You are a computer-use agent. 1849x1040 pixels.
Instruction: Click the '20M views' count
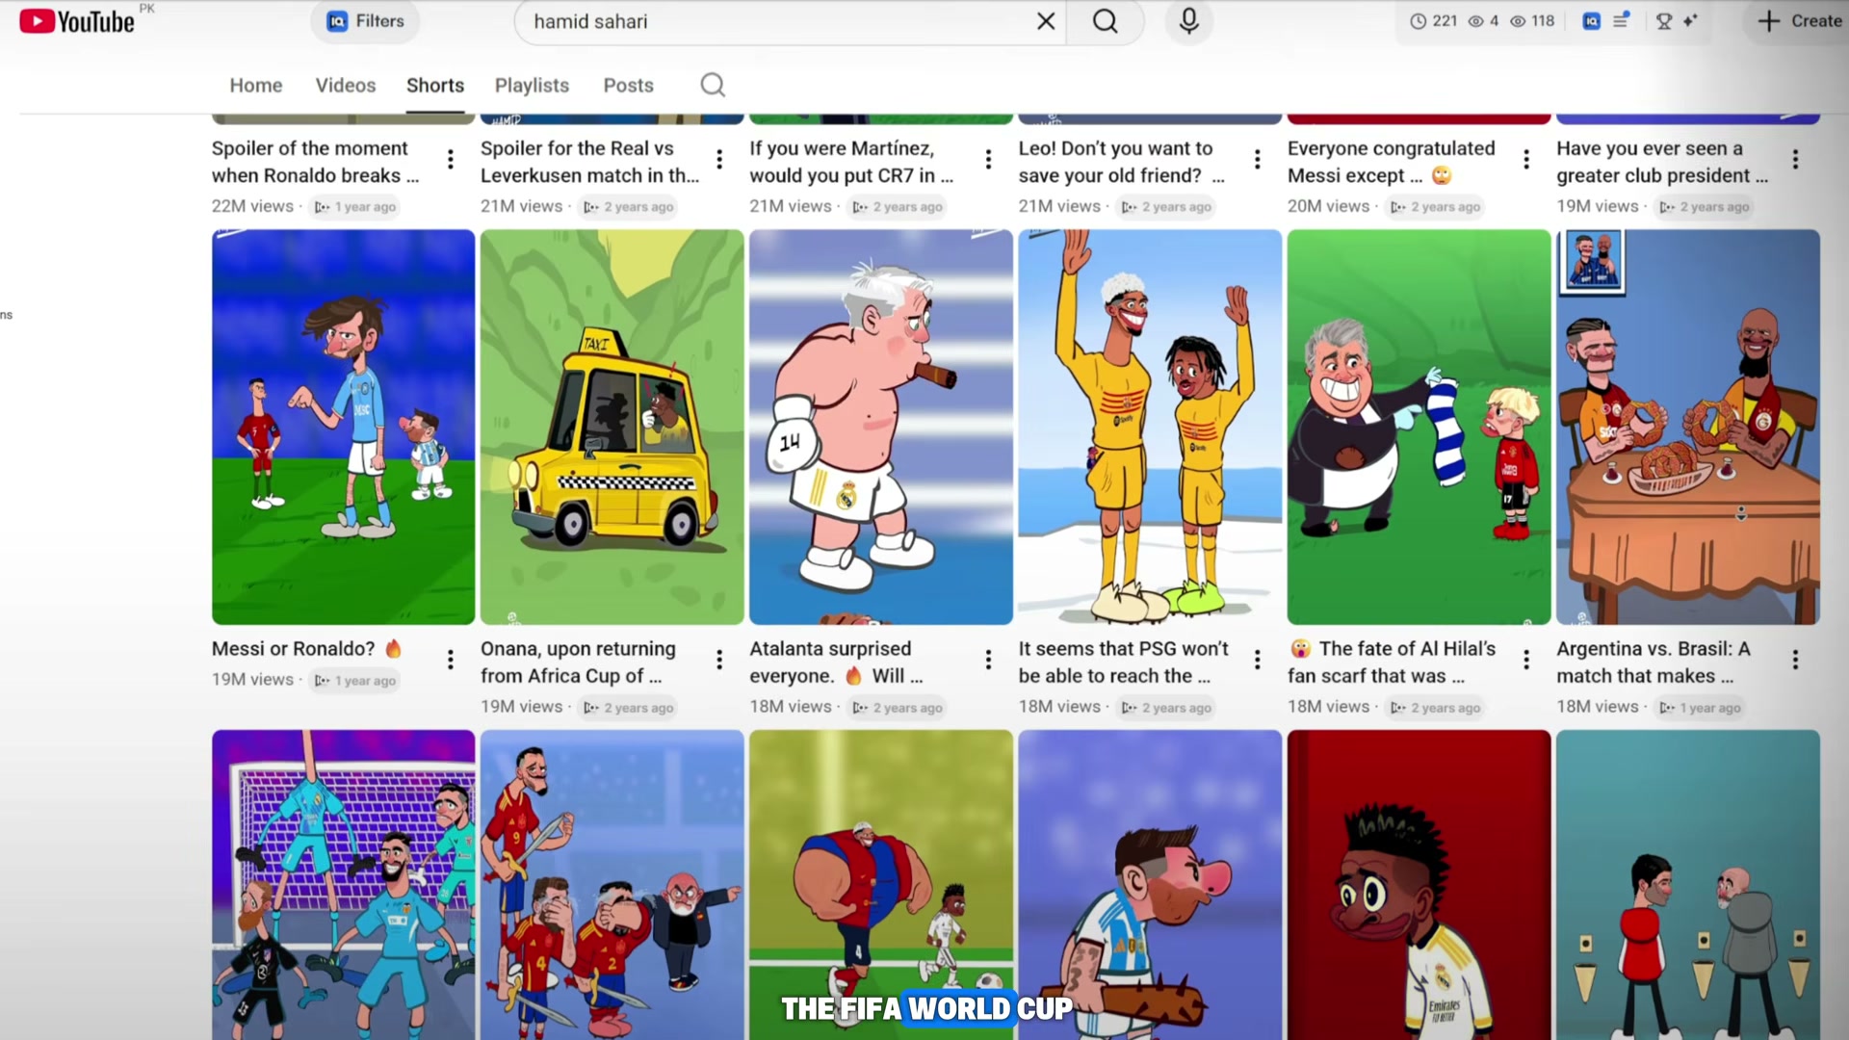coord(1328,206)
